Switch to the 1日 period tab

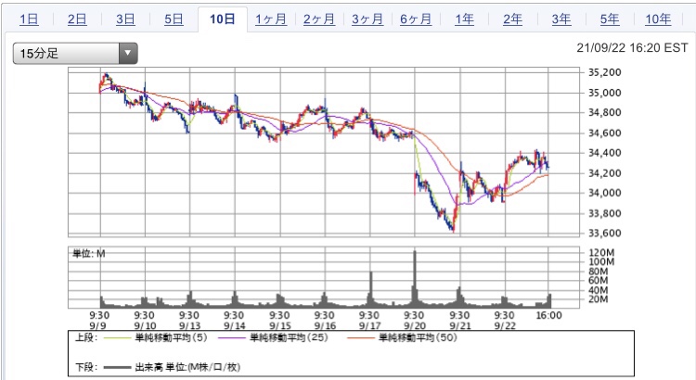tap(29, 19)
